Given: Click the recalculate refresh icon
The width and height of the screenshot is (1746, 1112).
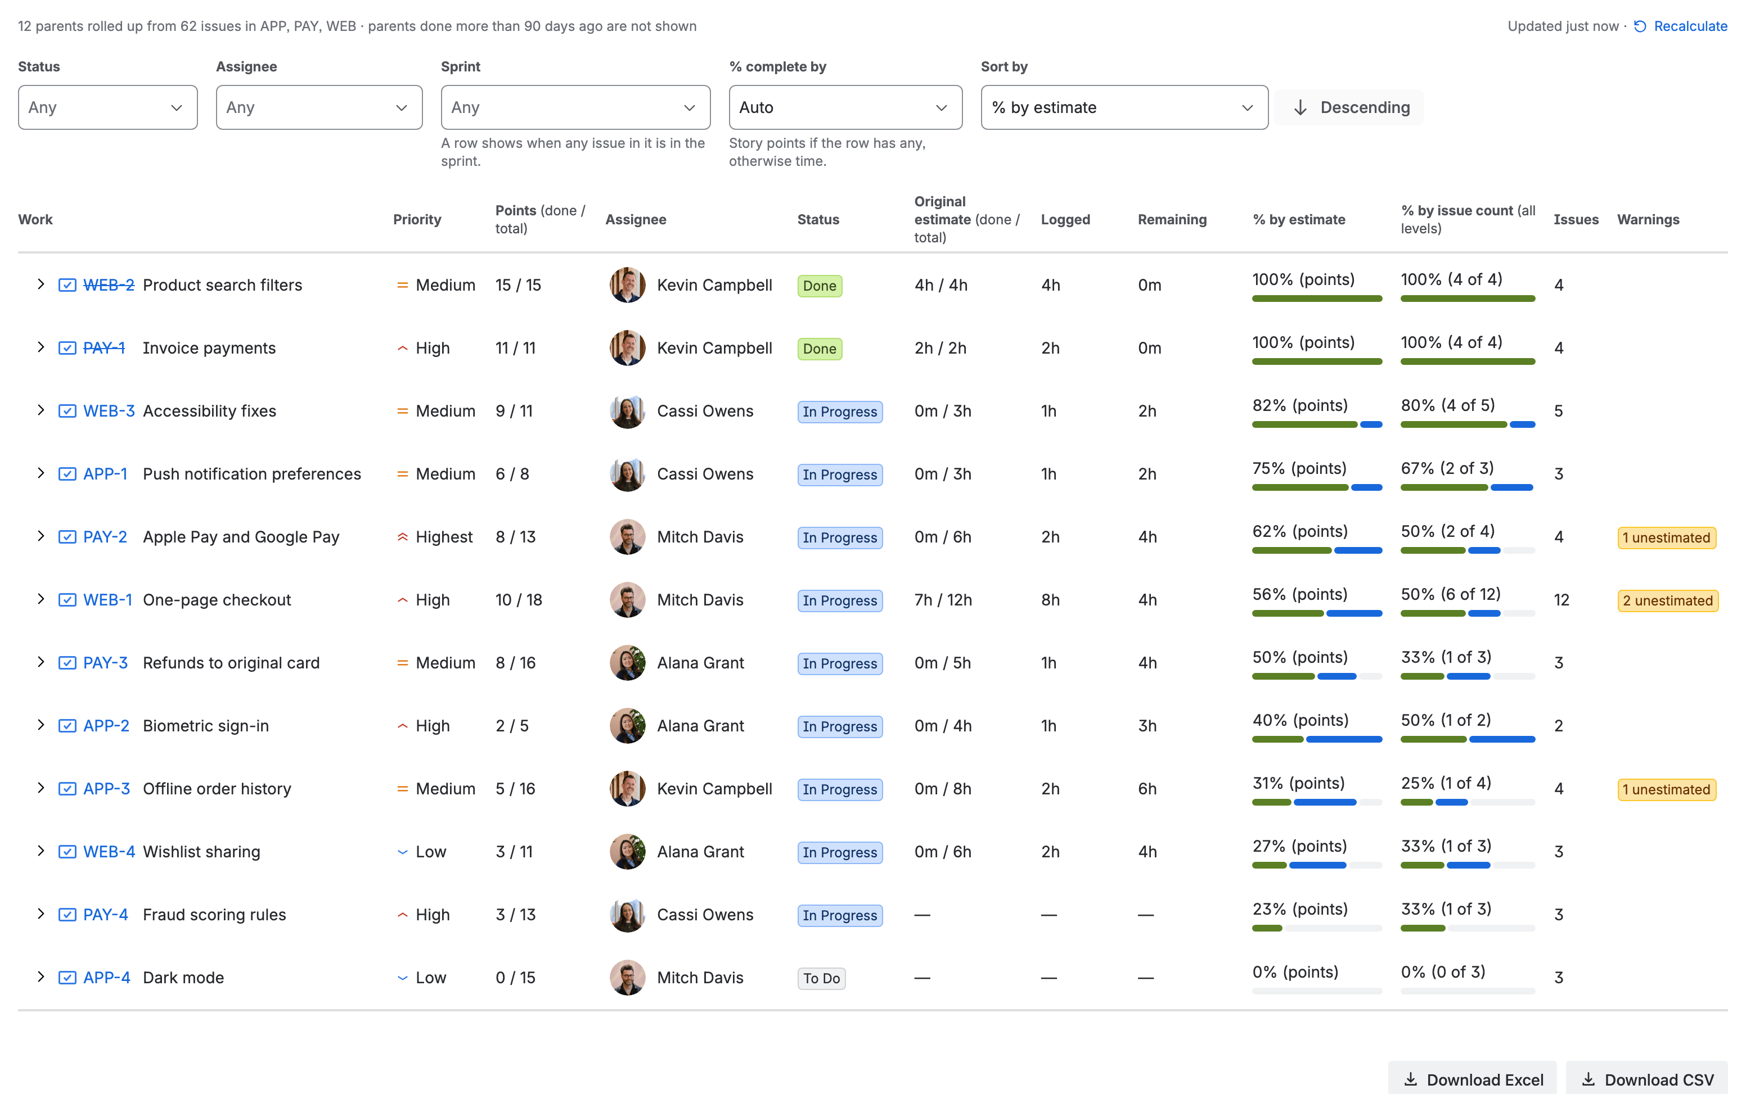Looking at the screenshot, I should [1640, 26].
